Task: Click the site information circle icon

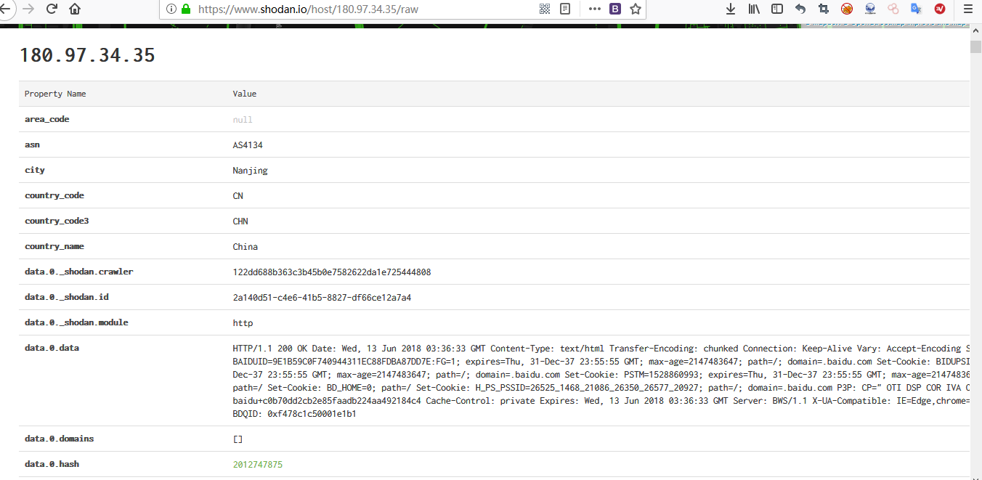Action: 171,9
